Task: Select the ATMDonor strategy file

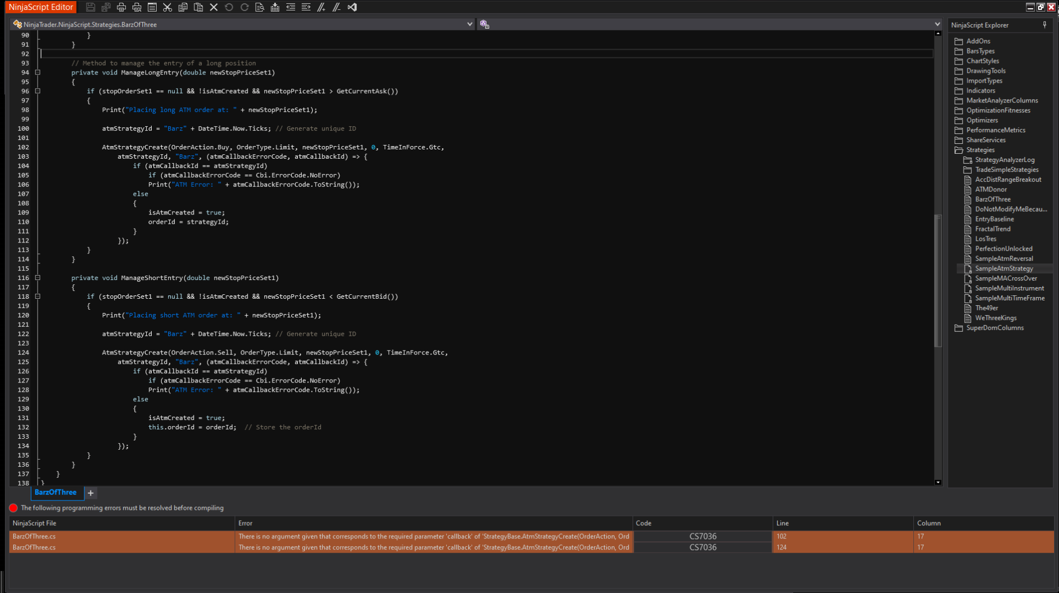Action: (991, 190)
